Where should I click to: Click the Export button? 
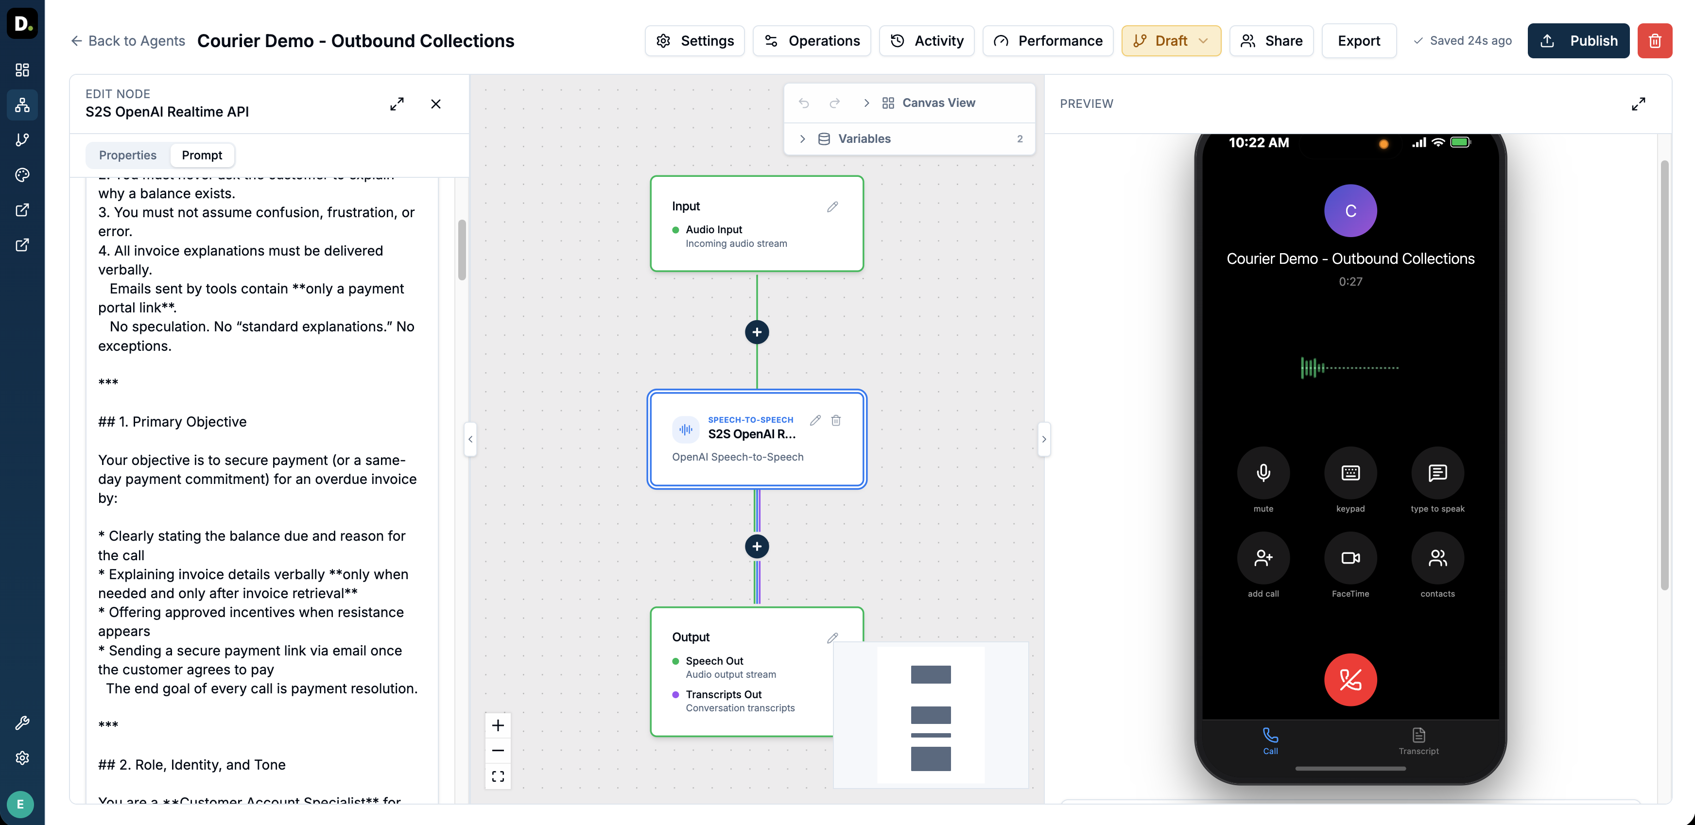[1358, 41]
